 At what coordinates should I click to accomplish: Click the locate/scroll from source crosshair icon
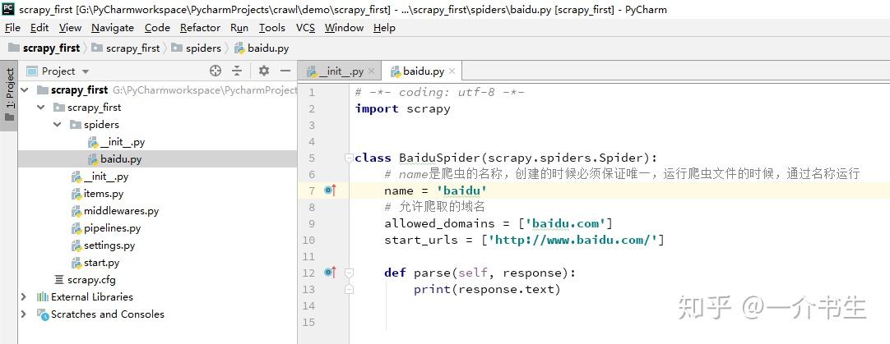click(216, 71)
